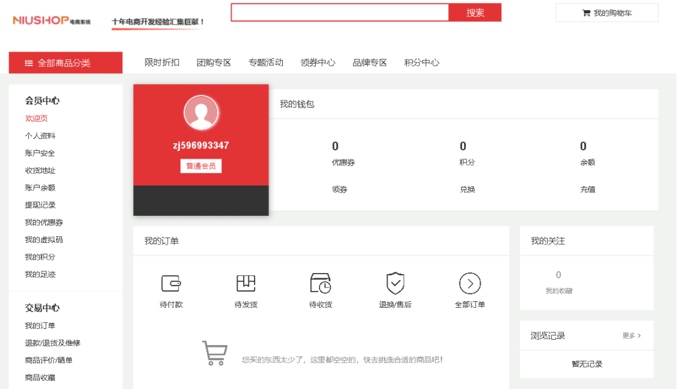Viewport: 677px width, 389px height.
Task: Go to 积分中心 in the navigation bar
Action: [421, 63]
